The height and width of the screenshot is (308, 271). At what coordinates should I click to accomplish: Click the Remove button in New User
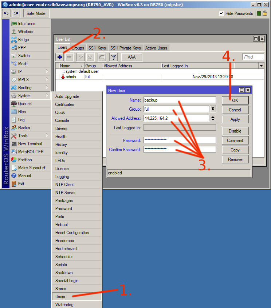[235, 159]
